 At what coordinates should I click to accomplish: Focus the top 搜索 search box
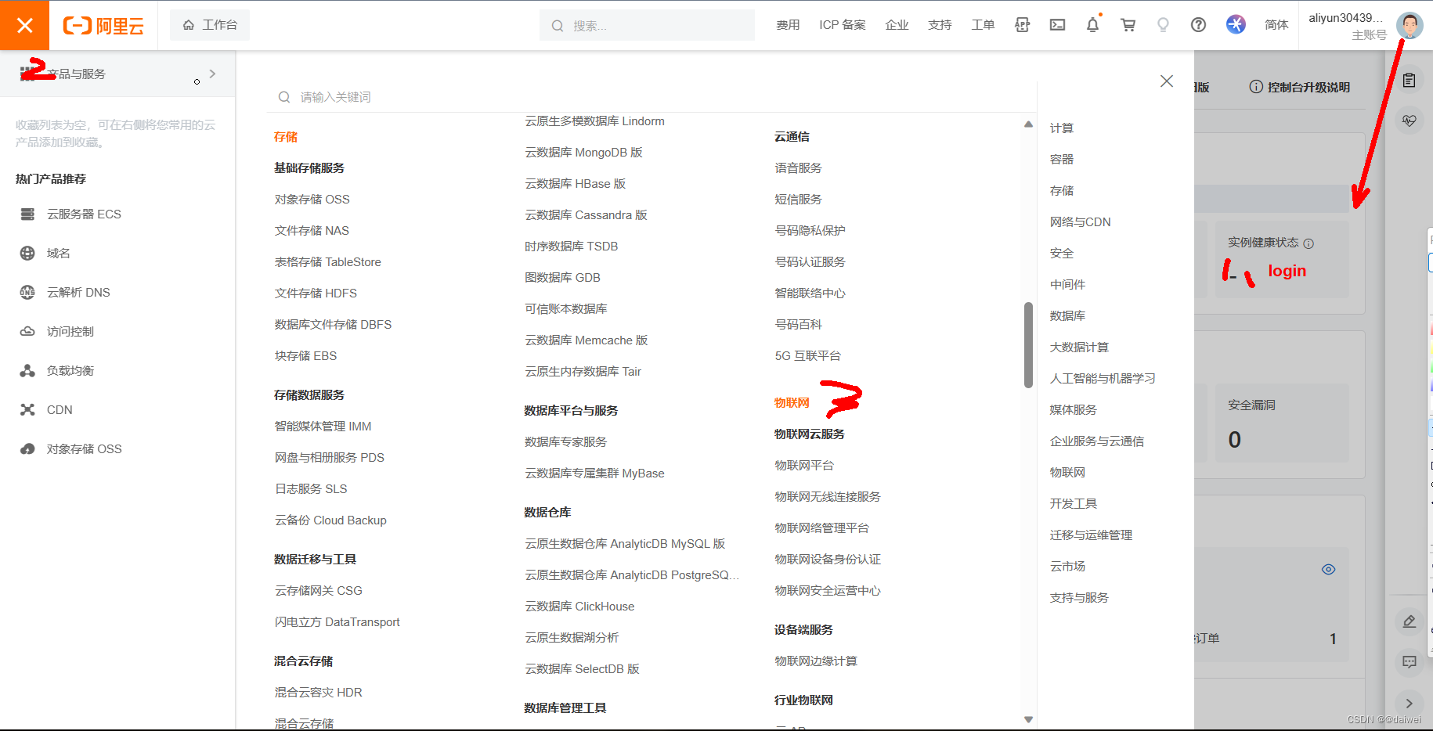647,26
